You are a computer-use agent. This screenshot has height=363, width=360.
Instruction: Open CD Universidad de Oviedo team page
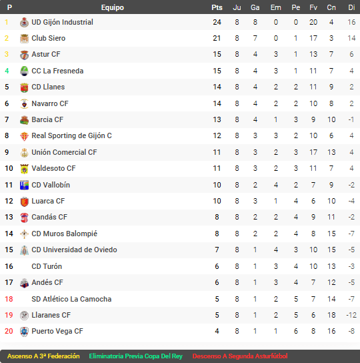coord(74,250)
